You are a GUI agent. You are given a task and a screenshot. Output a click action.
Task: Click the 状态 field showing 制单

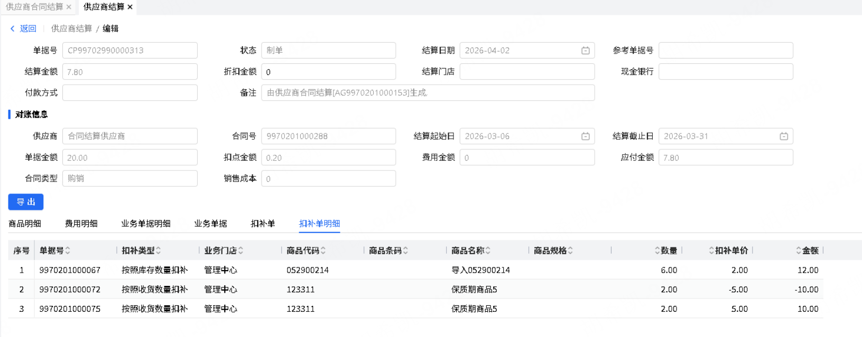click(x=329, y=51)
